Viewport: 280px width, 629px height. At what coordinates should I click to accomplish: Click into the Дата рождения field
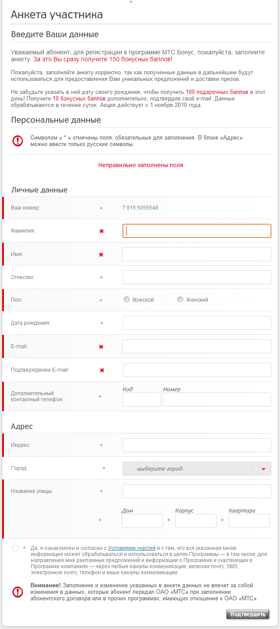point(197,323)
